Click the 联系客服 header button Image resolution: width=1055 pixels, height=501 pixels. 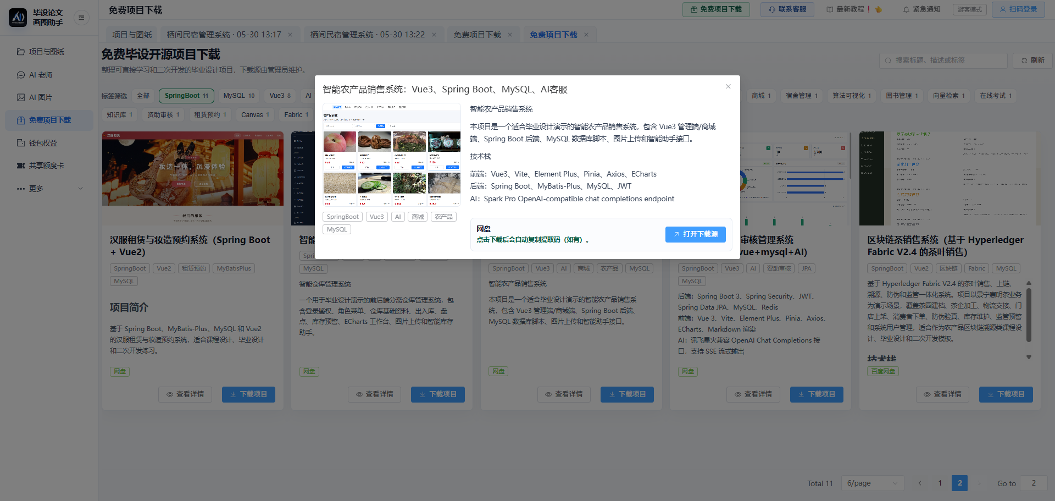click(787, 9)
